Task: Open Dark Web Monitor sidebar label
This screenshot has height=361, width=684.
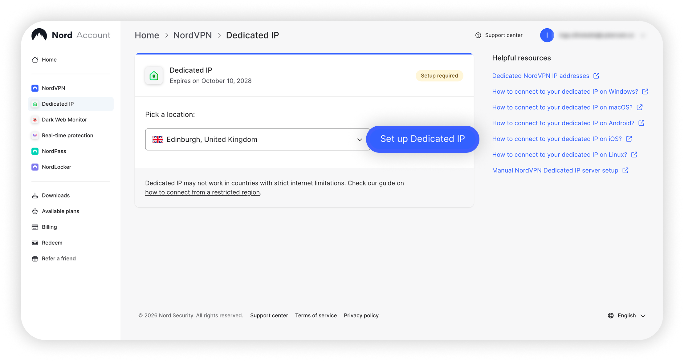Action: [x=64, y=120]
